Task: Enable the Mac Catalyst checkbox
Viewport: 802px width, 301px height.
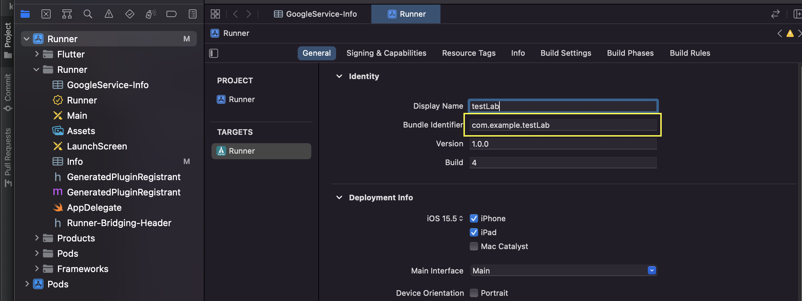Action: (474, 246)
